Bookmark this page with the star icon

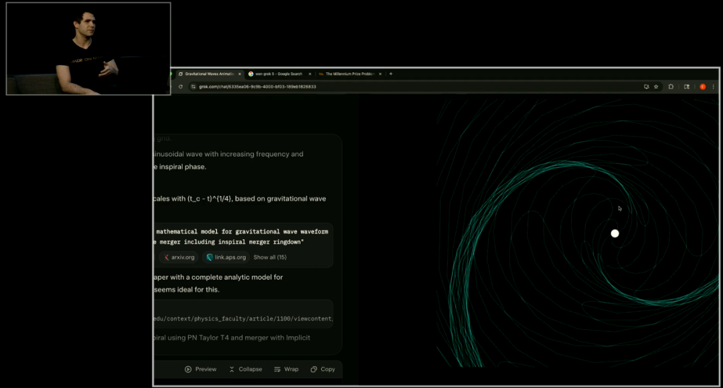656,87
